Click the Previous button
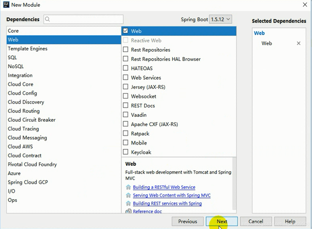The height and width of the screenshot is (229, 312). [x=188, y=221]
